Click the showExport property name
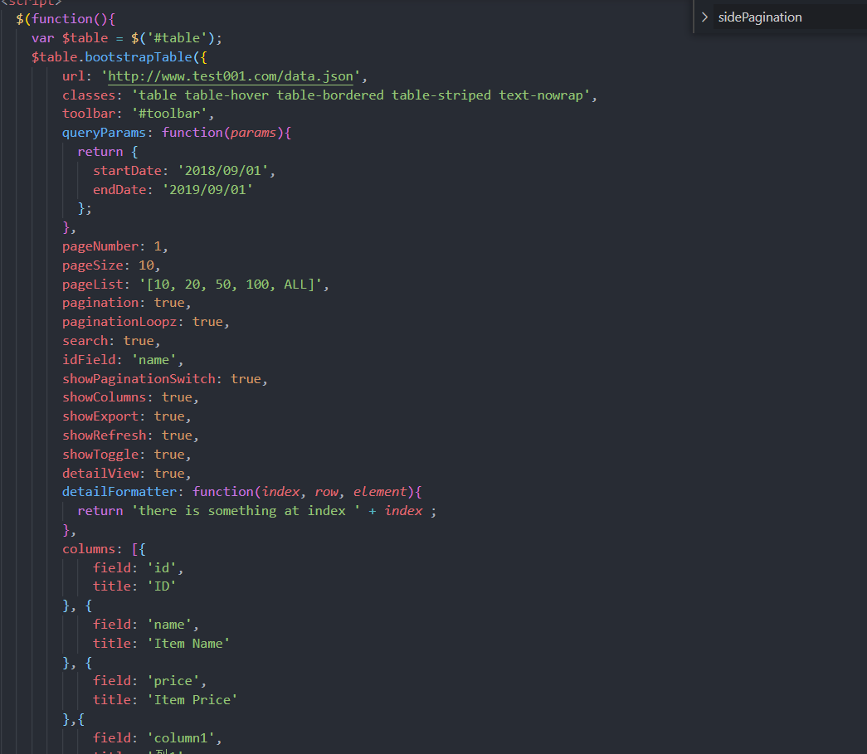Screen dimensions: 867x754 tap(100, 416)
